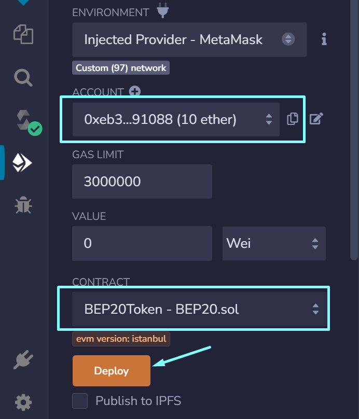This screenshot has height=419, width=359.
Task: Click the Publish to IPFS label
Action: (x=138, y=401)
